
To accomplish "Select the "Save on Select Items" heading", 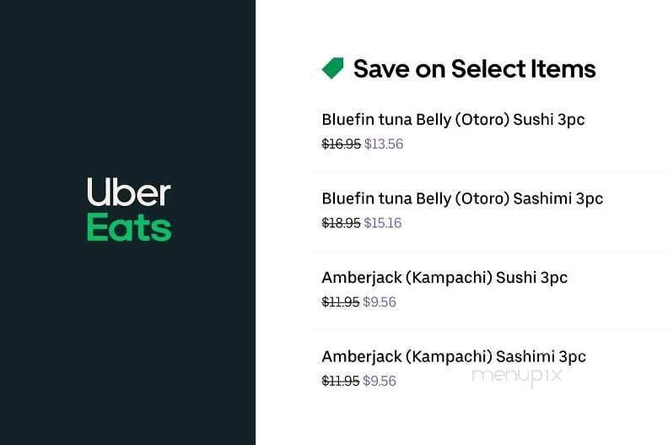I will pos(474,68).
